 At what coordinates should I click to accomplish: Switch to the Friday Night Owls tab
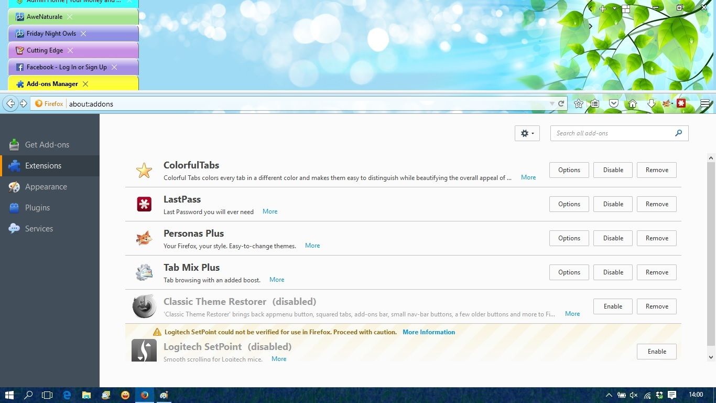(73, 34)
